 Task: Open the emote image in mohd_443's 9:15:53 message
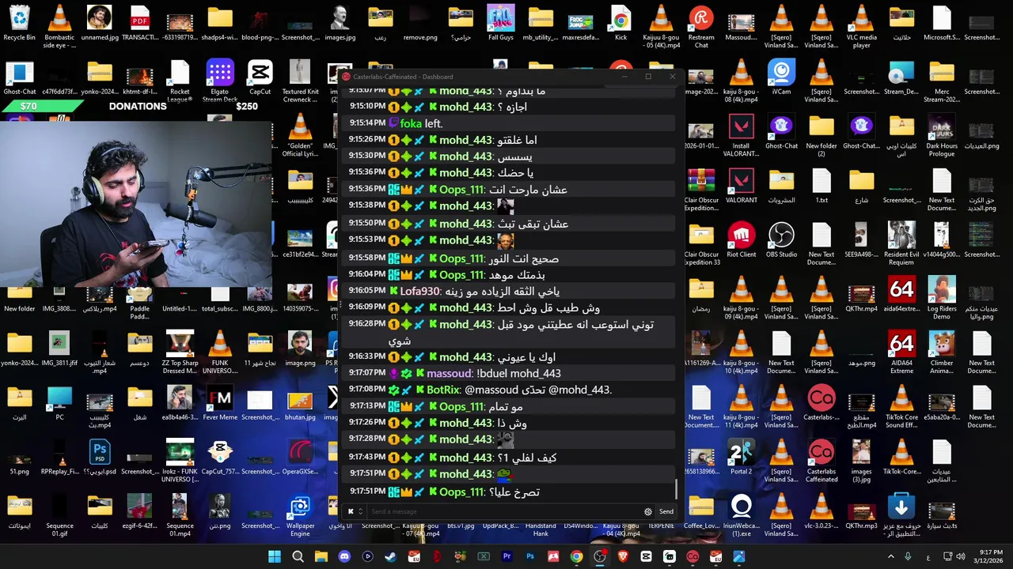tap(505, 239)
